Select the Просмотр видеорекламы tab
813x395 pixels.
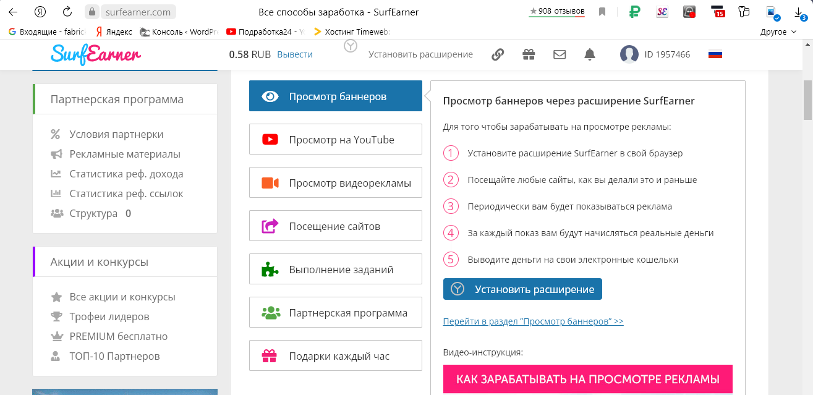tap(336, 182)
